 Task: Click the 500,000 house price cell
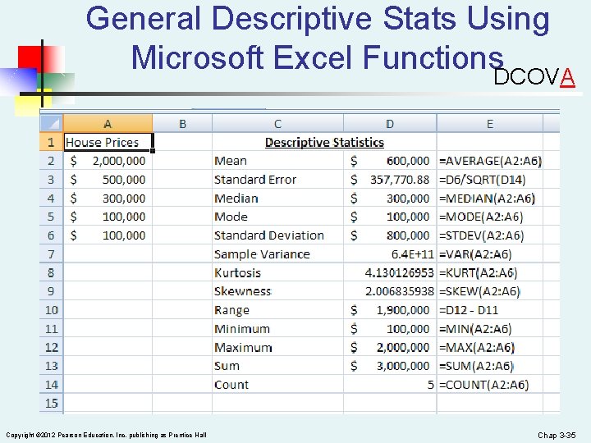pyautogui.click(x=108, y=180)
